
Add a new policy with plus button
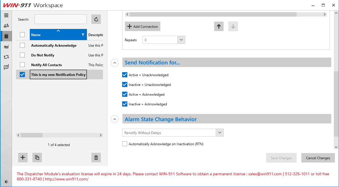[23, 157]
